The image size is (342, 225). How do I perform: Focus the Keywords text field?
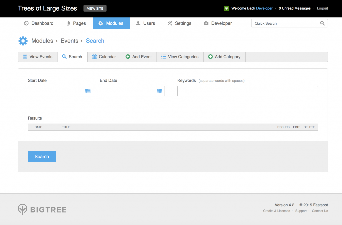(x=247, y=91)
